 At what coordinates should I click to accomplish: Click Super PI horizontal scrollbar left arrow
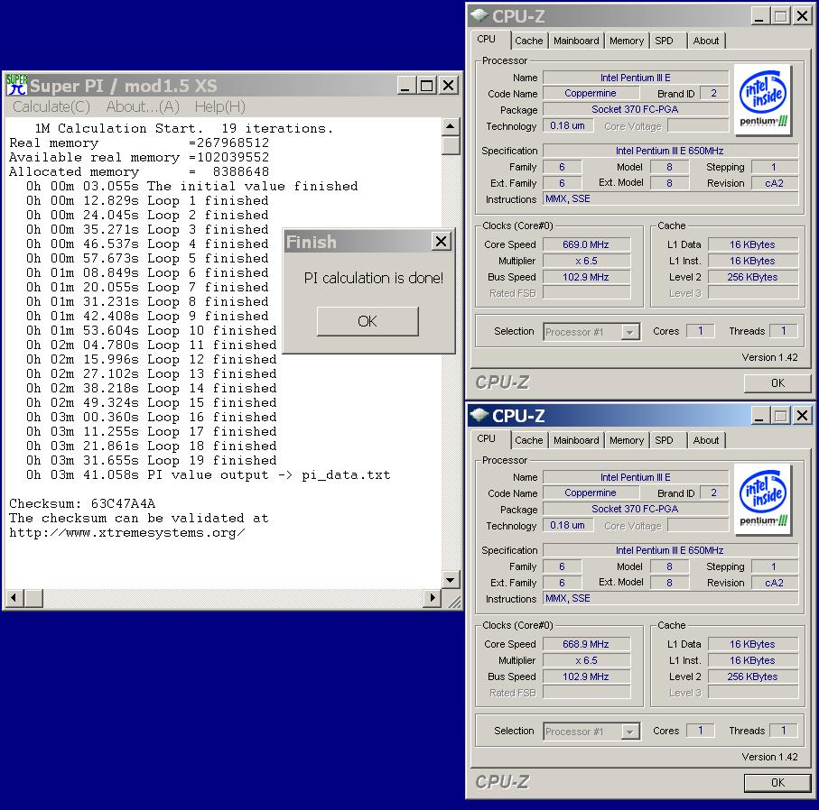pyautogui.click(x=14, y=598)
